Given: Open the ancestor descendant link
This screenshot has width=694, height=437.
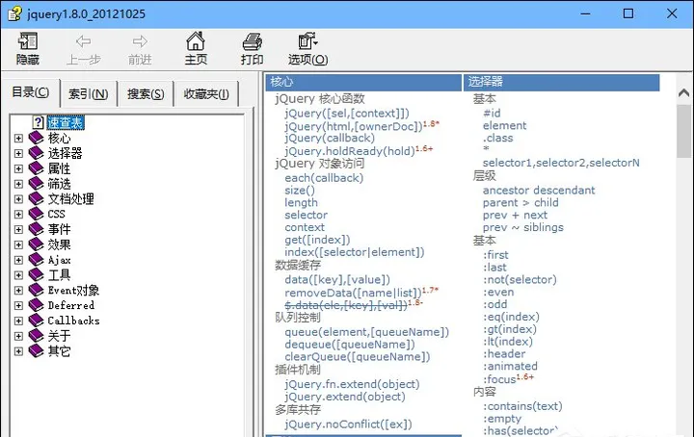Looking at the screenshot, I should tap(539, 190).
